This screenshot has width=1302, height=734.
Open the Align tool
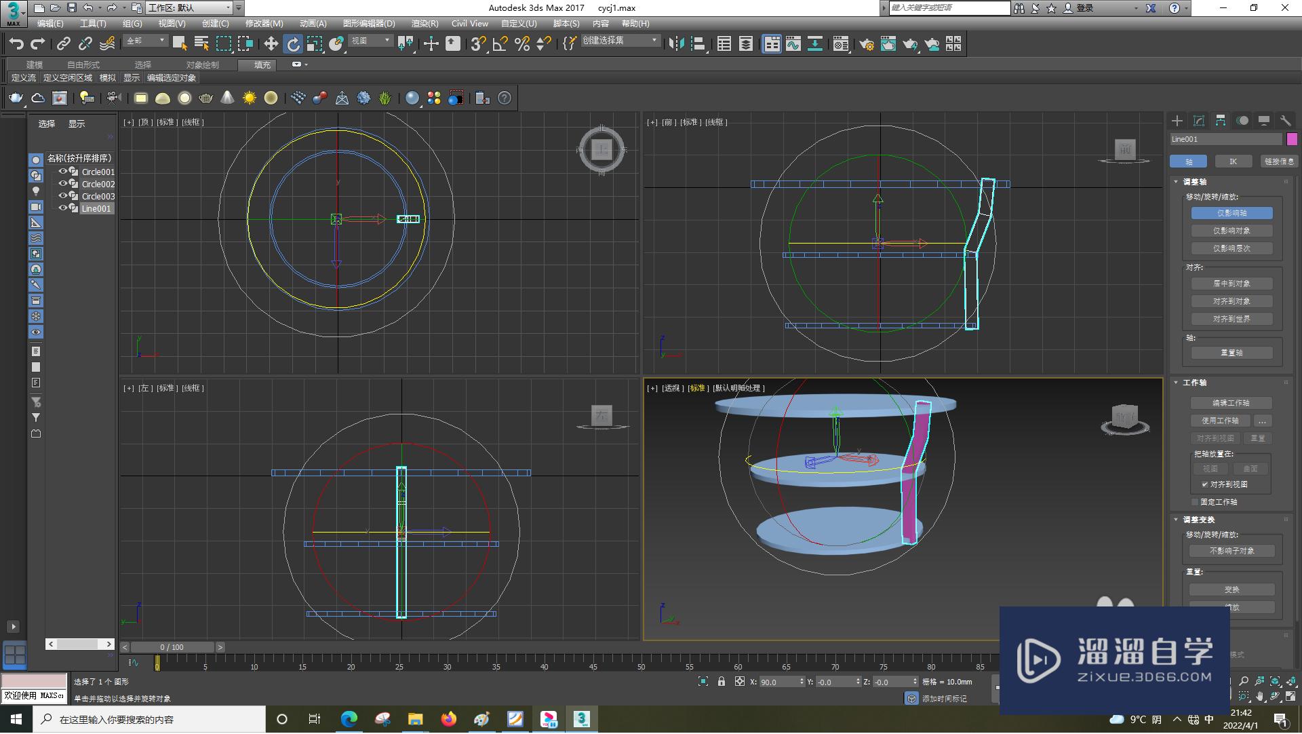pyautogui.click(x=698, y=44)
